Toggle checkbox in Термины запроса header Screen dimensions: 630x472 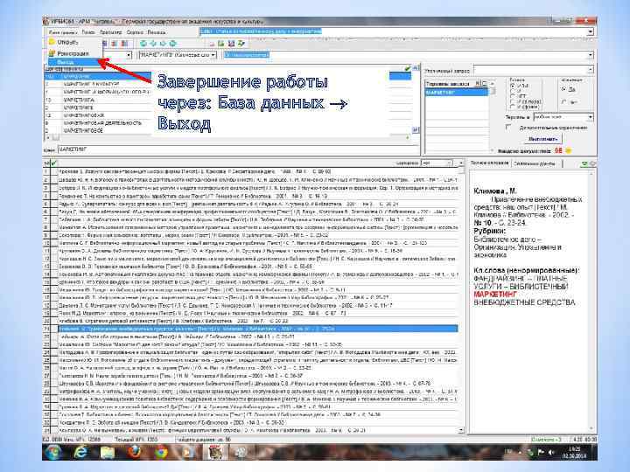(x=485, y=84)
